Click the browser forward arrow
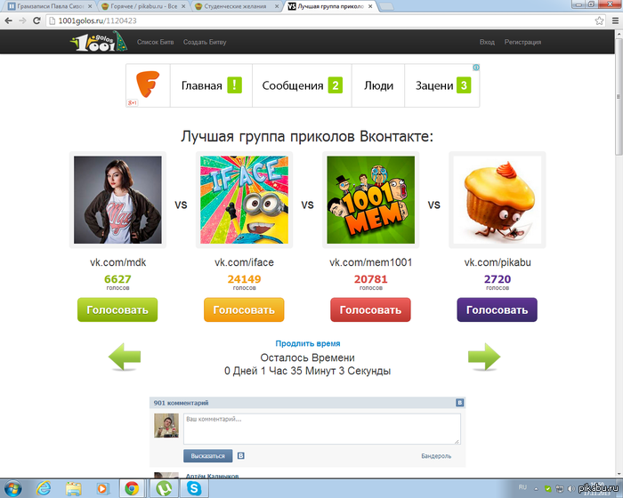623x498 pixels. click(x=22, y=20)
